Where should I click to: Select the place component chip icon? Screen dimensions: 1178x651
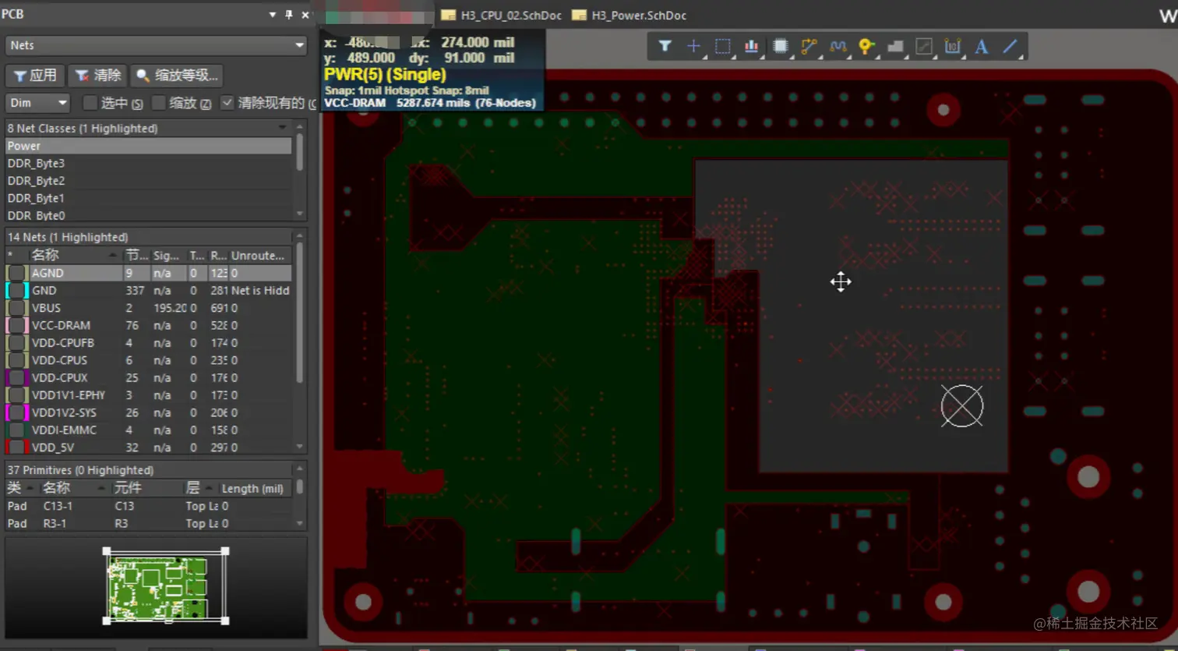780,46
